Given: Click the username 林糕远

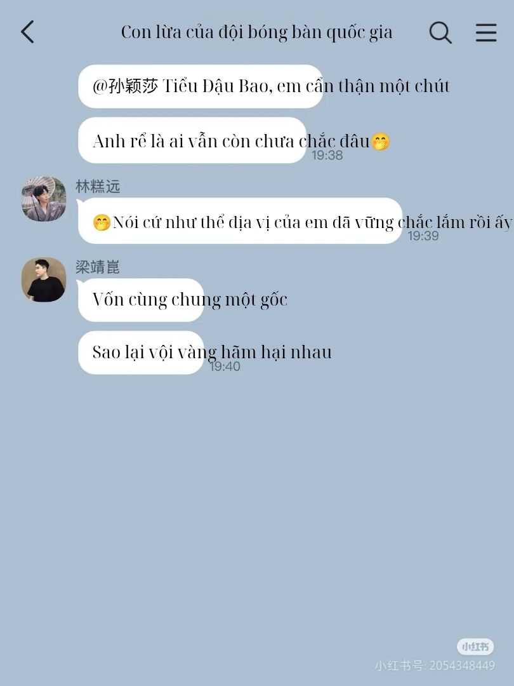Looking at the screenshot, I should pyautogui.click(x=98, y=186).
